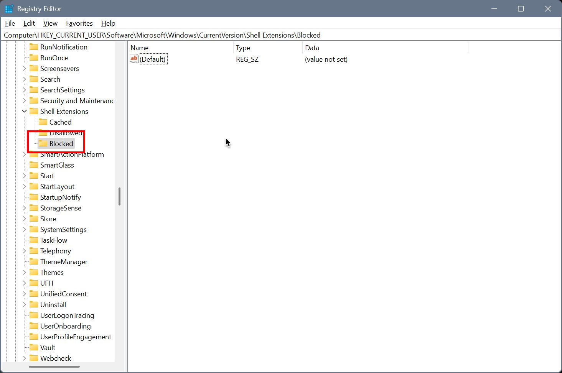Expand the StartLayout key
The width and height of the screenshot is (562, 373).
(25, 187)
